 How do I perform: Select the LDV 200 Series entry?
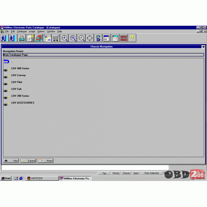point(20,96)
